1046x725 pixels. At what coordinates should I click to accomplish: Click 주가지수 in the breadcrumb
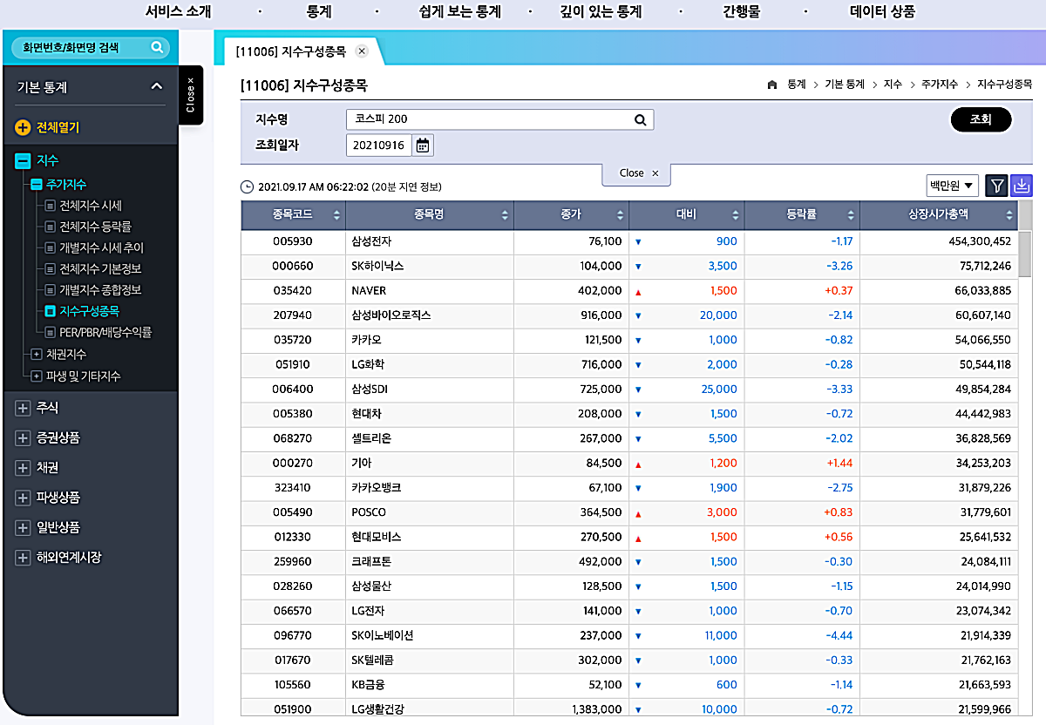tap(941, 85)
